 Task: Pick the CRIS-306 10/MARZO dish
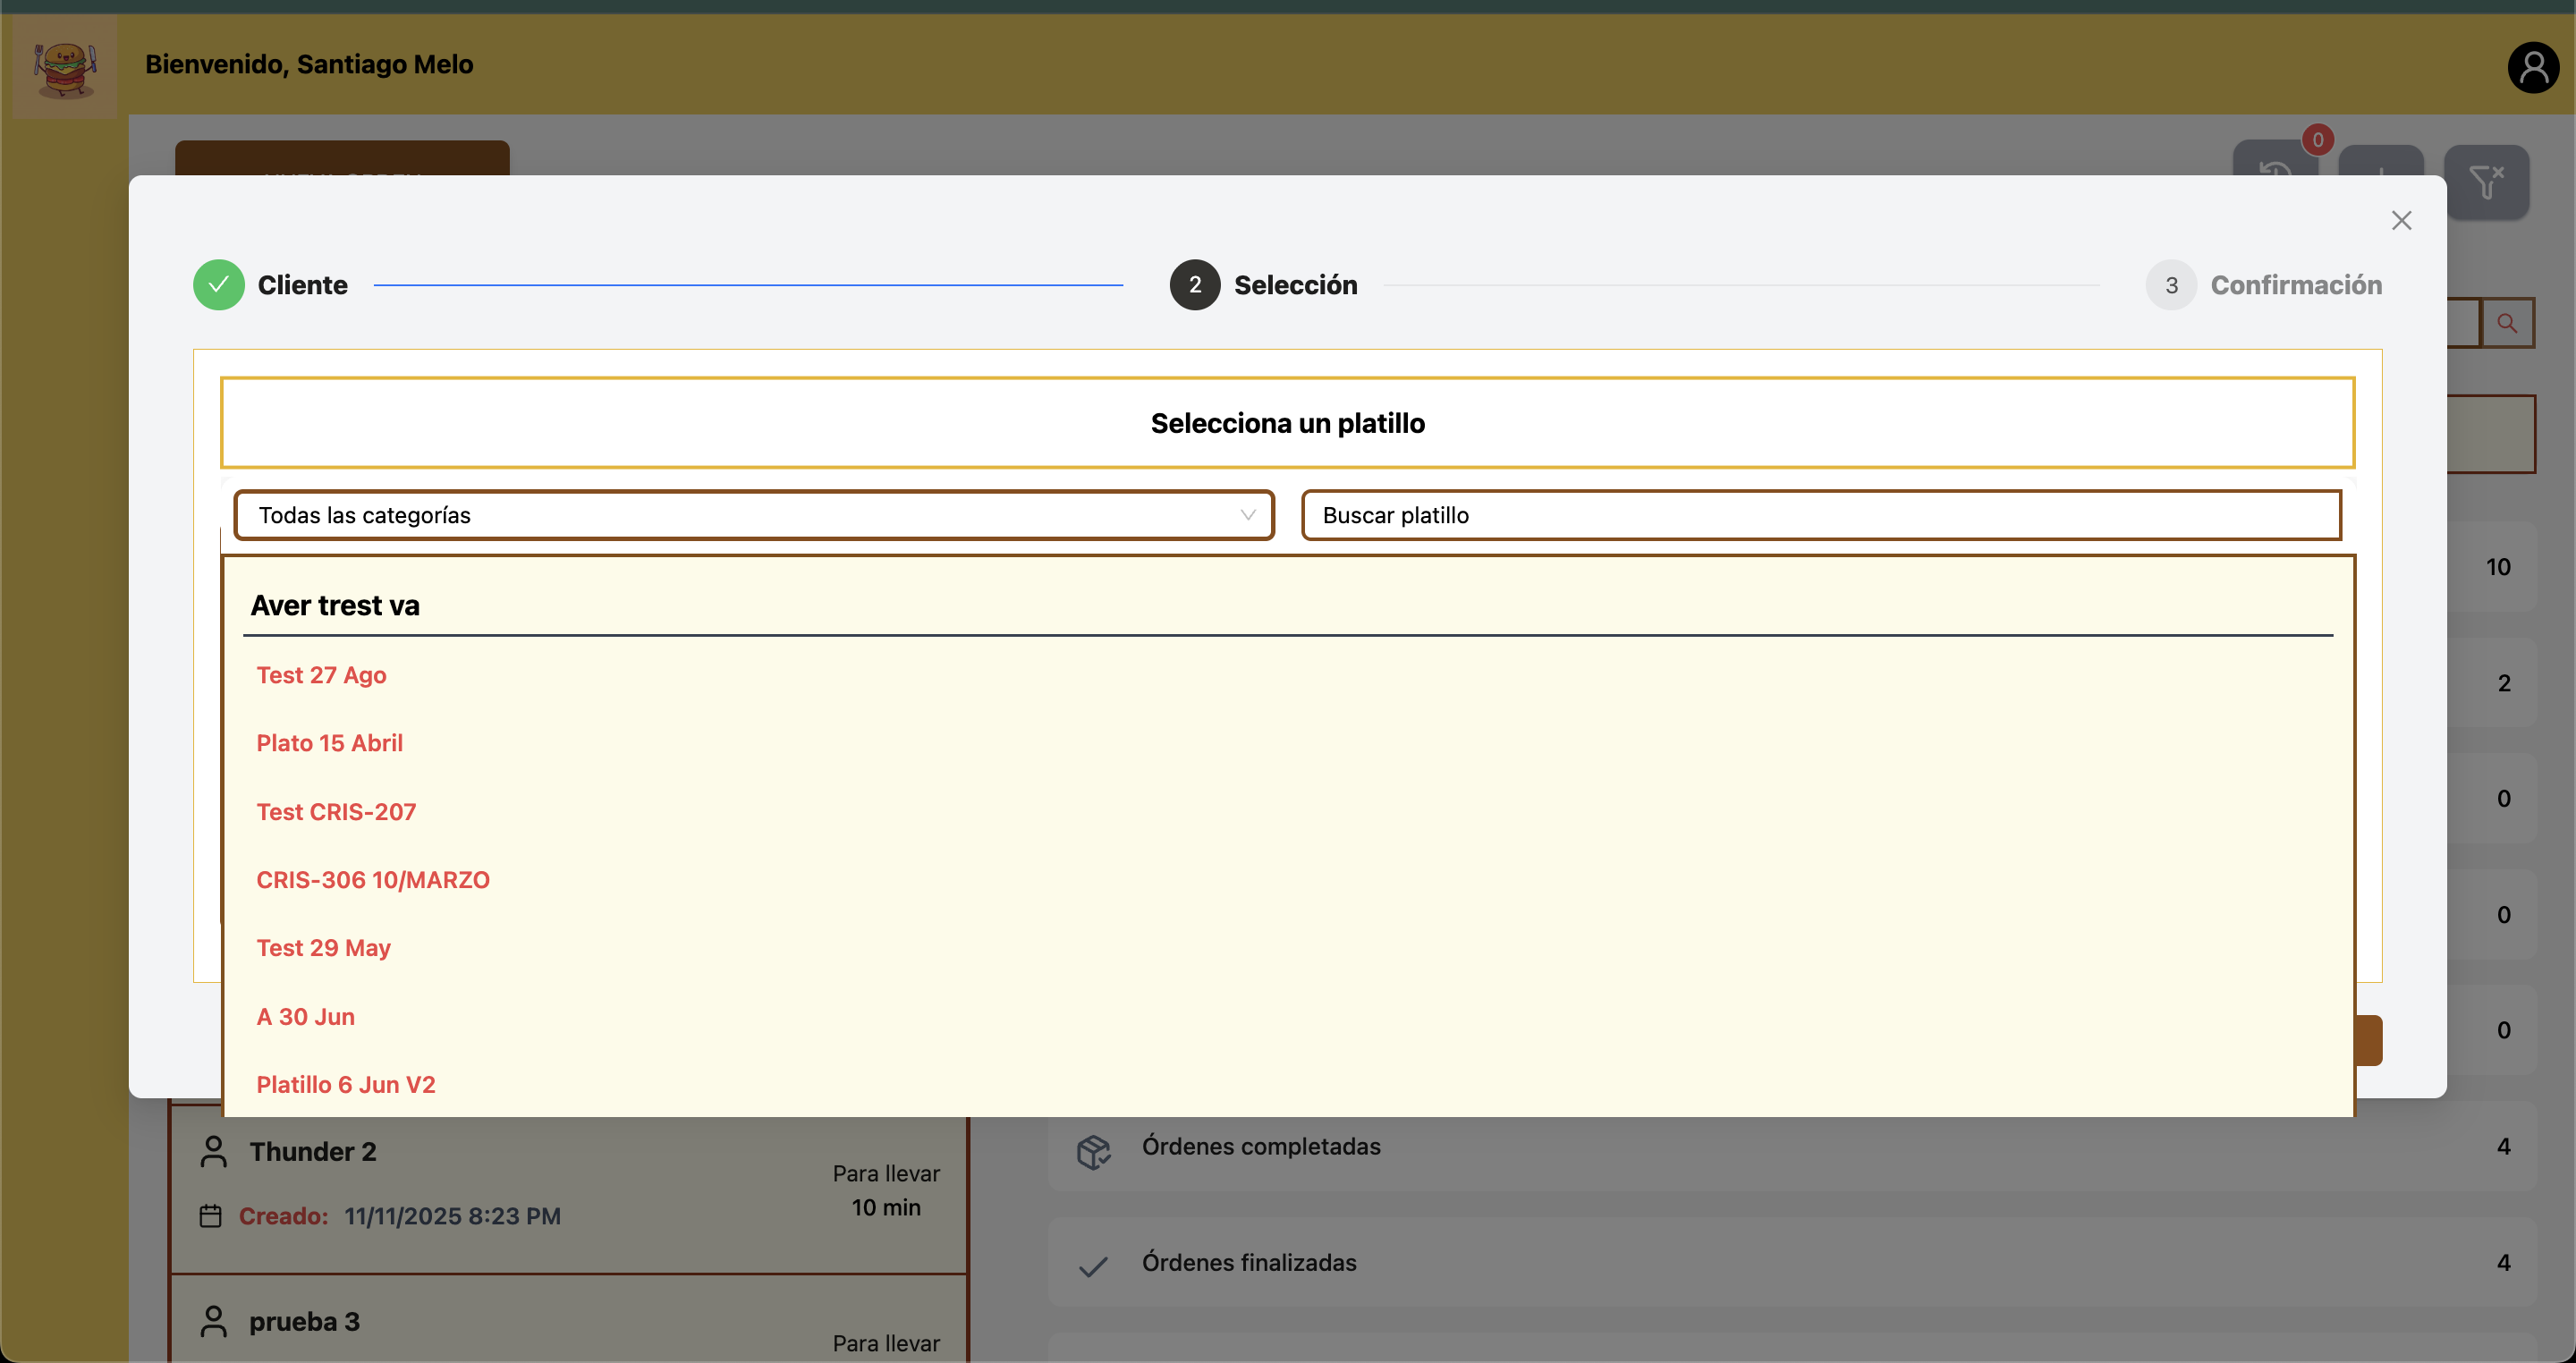(x=373, y=880)
